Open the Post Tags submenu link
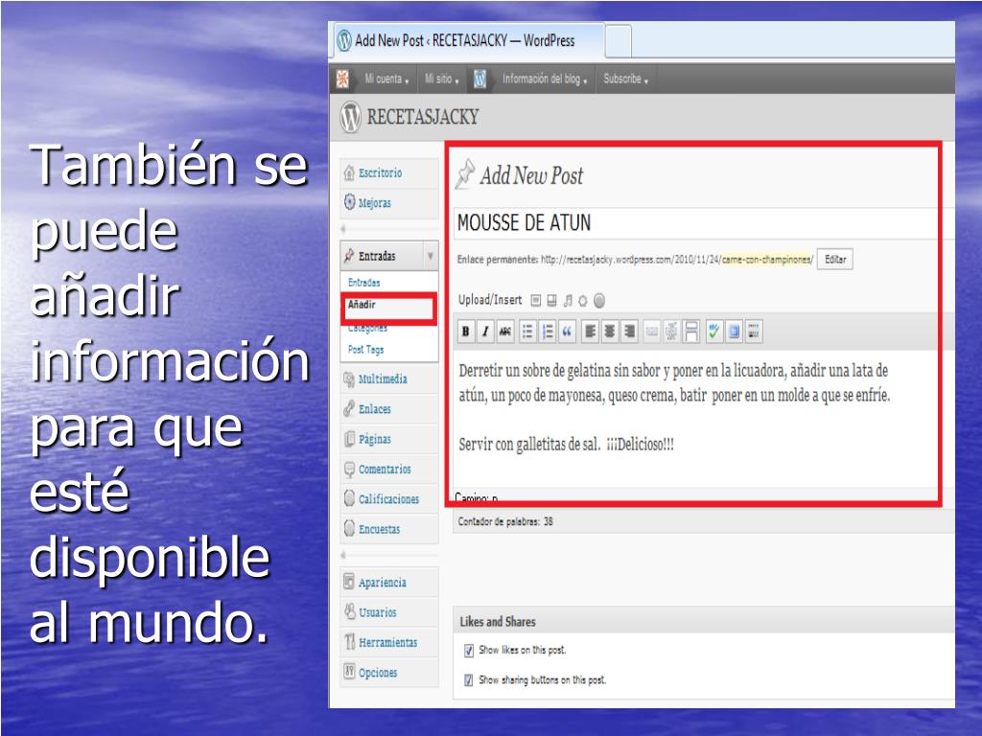The height and width of the screenshot is (736, 982). (x=365, y=350)
